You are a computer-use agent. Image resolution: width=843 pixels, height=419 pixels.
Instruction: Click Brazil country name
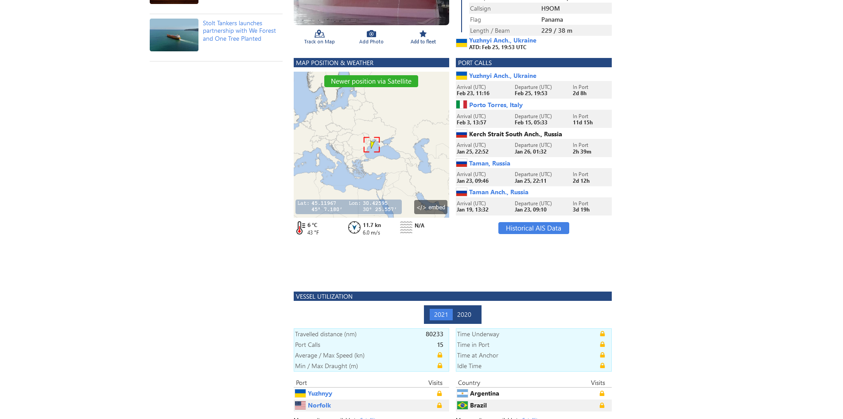pos(478,406)
